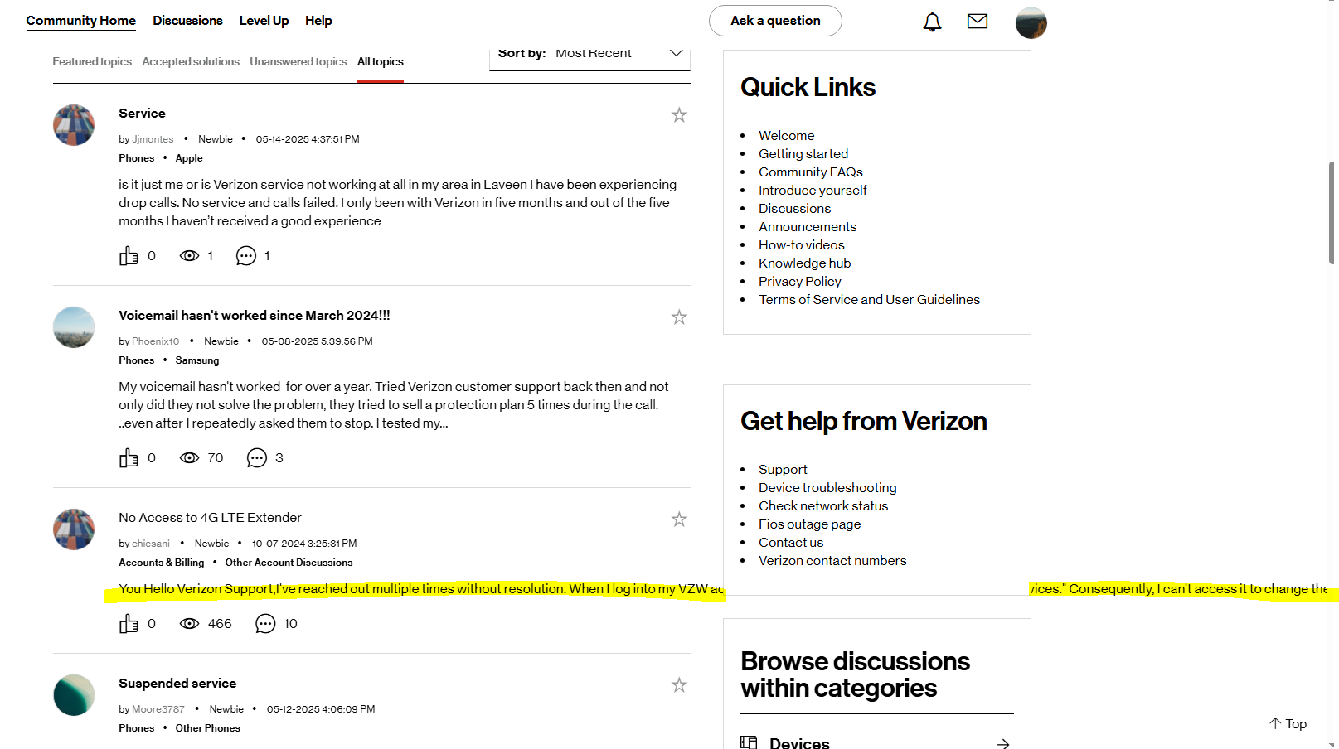Open comments bubble showing 10 replies
Image resolution: width=1339 pixels, height=749 pixels.
pos(265,623)
